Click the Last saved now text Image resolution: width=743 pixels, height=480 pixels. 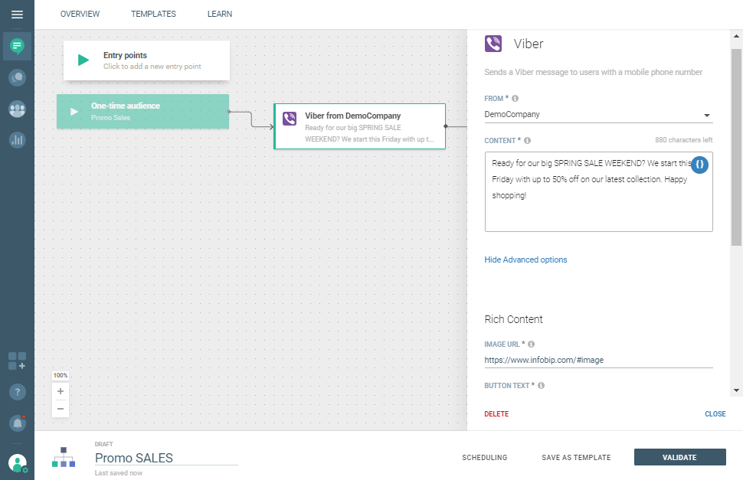[x=119, y=473]
